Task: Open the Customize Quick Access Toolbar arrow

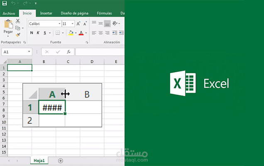Action: [x=36, y=3]
